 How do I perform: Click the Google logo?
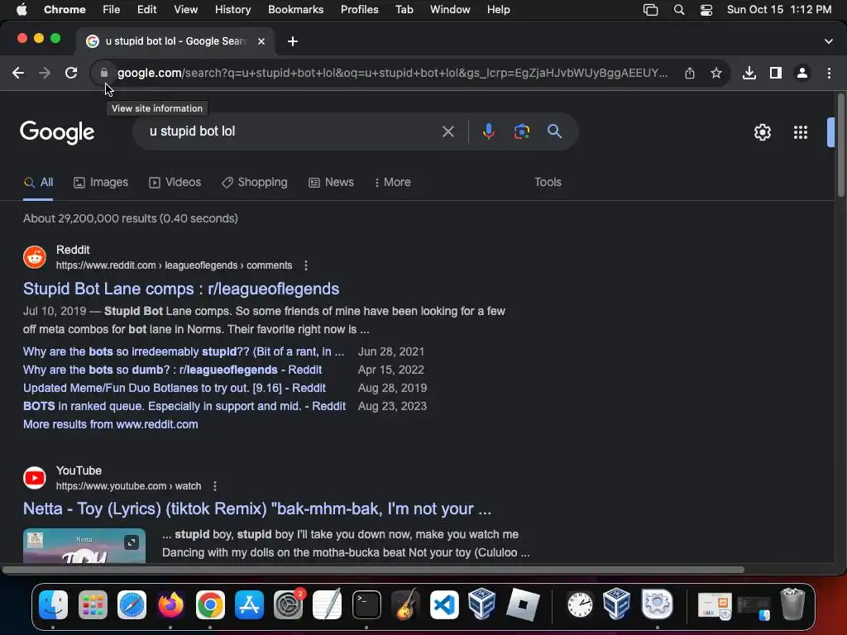[x=57, y=133]
